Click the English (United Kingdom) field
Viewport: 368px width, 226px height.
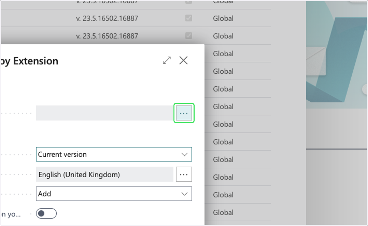[x=105, y=174]
